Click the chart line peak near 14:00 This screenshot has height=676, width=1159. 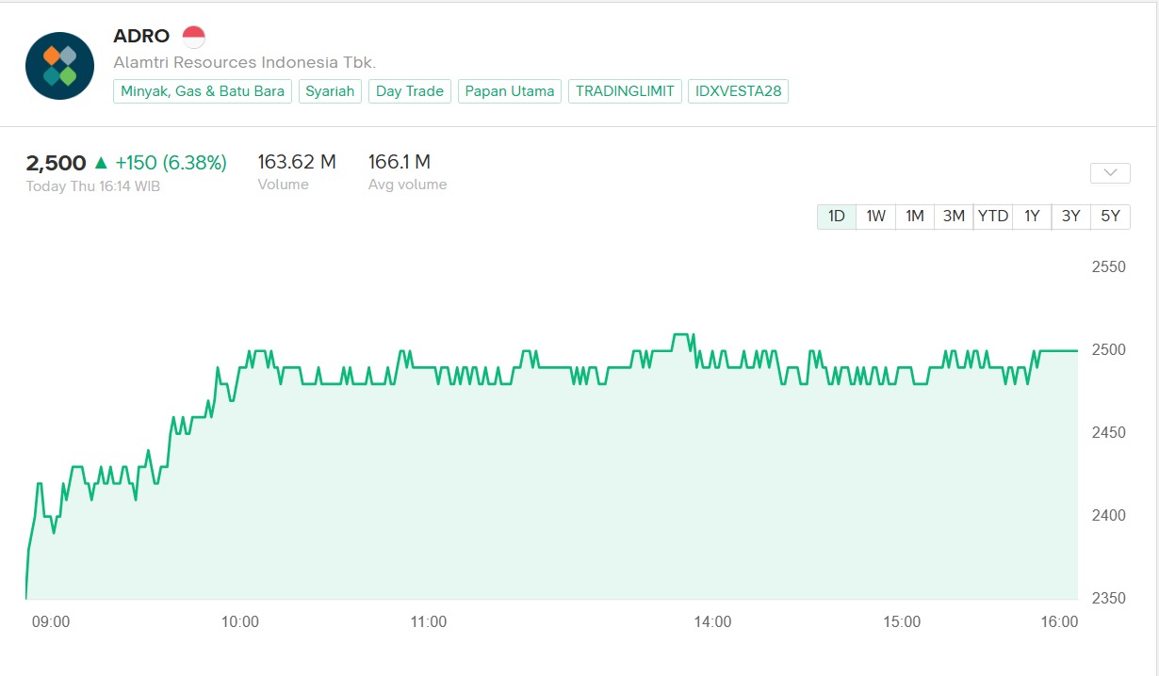[x=682, y=335]
